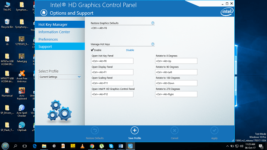This screenshot has width=267, height=150.
Task: Launch Microsoft Edge from taskbar
Action: [35, 146]
